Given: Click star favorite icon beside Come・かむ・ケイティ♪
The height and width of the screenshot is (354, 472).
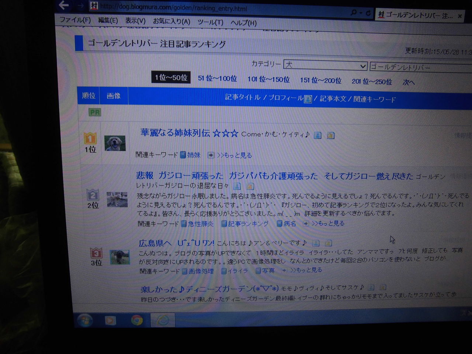Looking at the screenshot, I should point(331,135).
